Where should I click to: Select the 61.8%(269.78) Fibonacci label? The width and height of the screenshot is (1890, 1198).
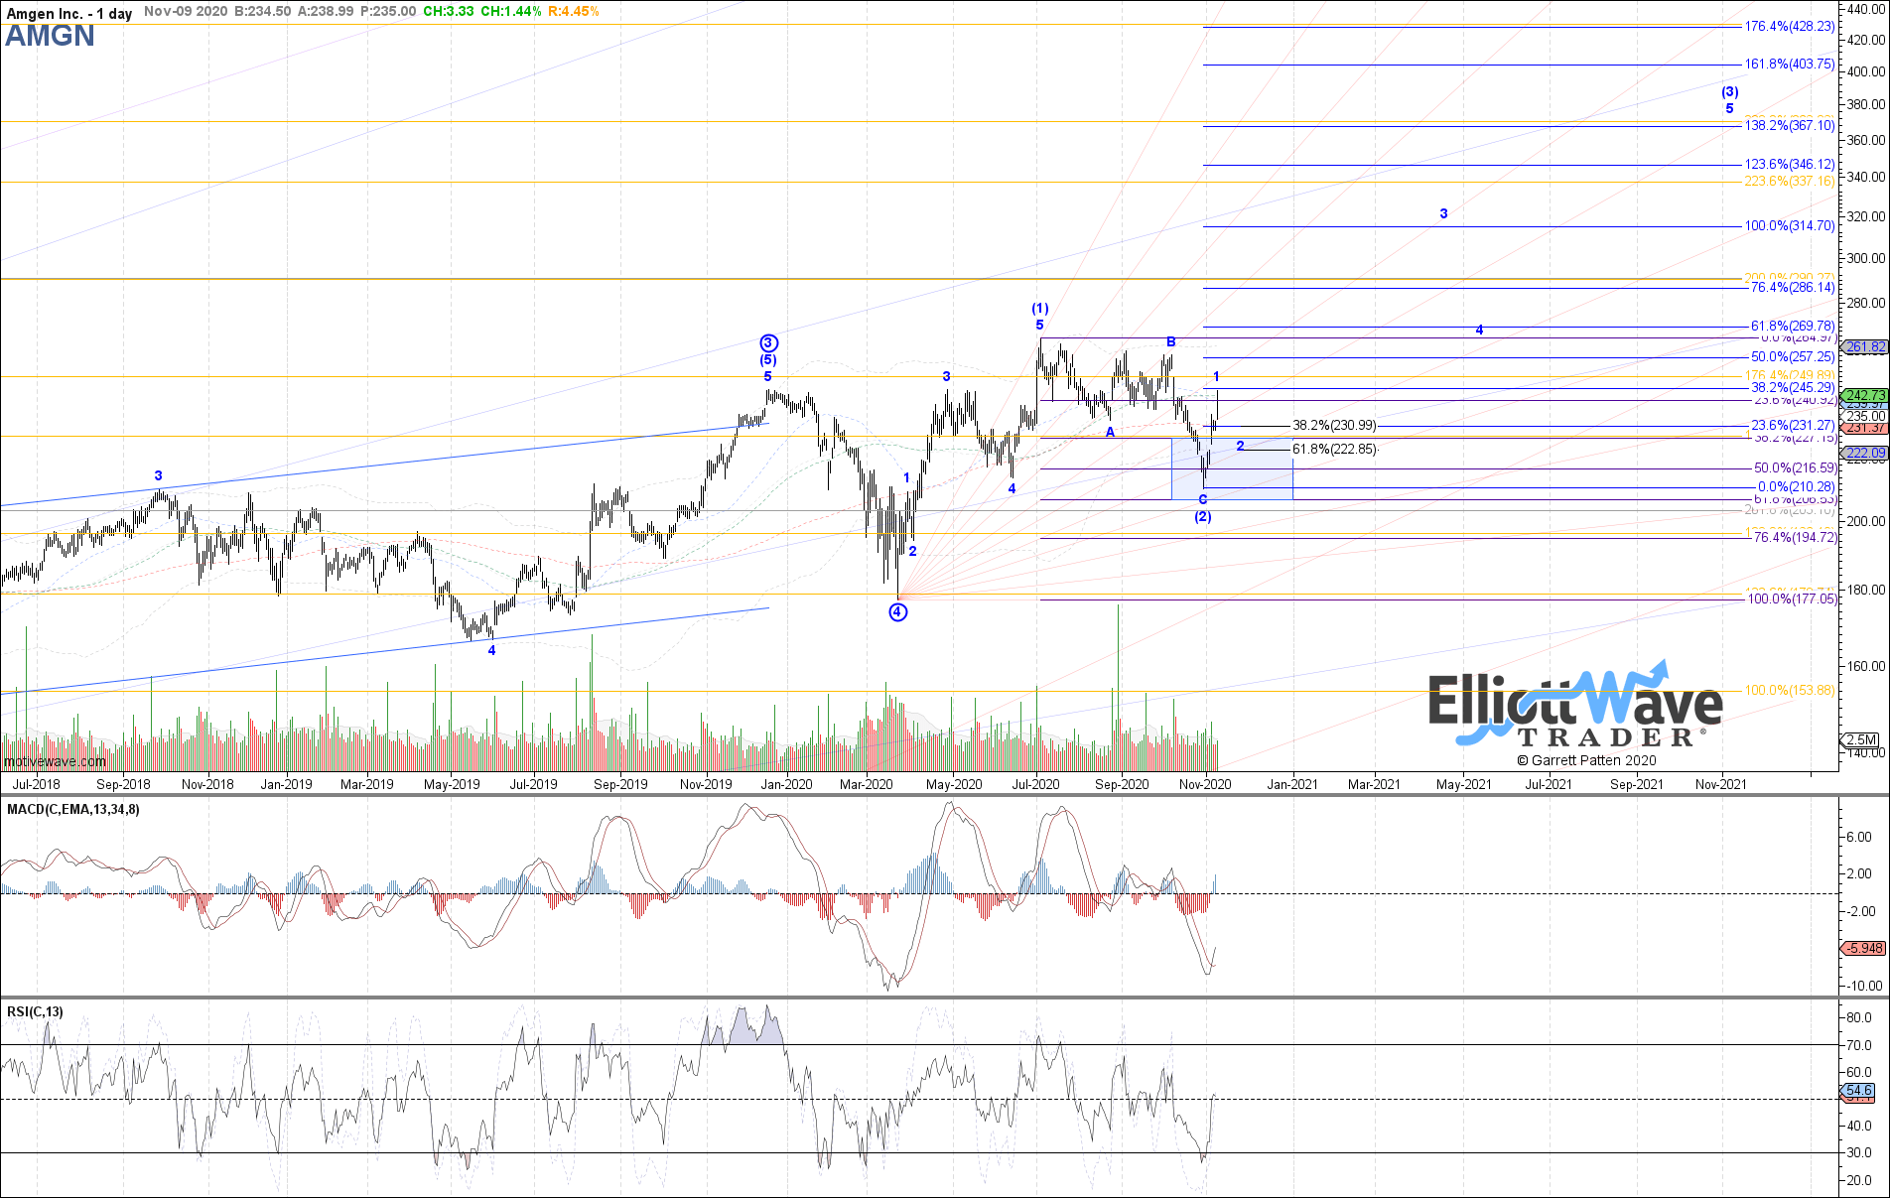point(1793,327)
